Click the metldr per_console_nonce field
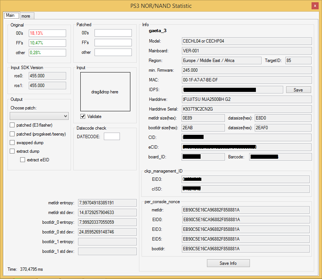This screenshot has width=322, height=279. point(245,210)
